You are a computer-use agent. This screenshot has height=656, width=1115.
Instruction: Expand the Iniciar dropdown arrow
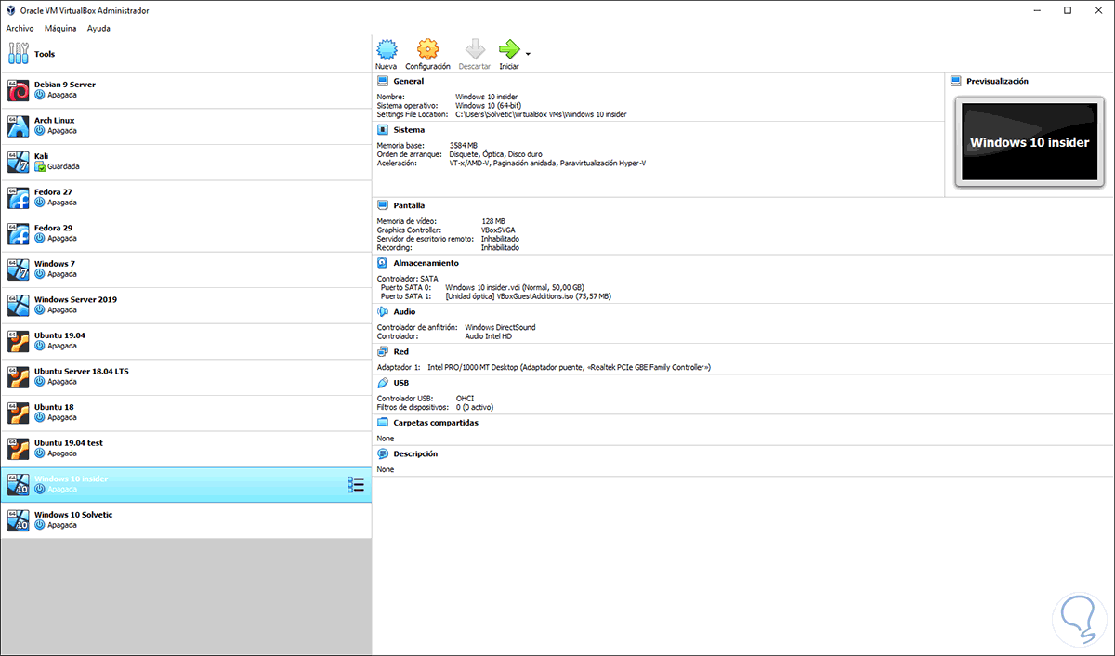[x=529, y=54]
